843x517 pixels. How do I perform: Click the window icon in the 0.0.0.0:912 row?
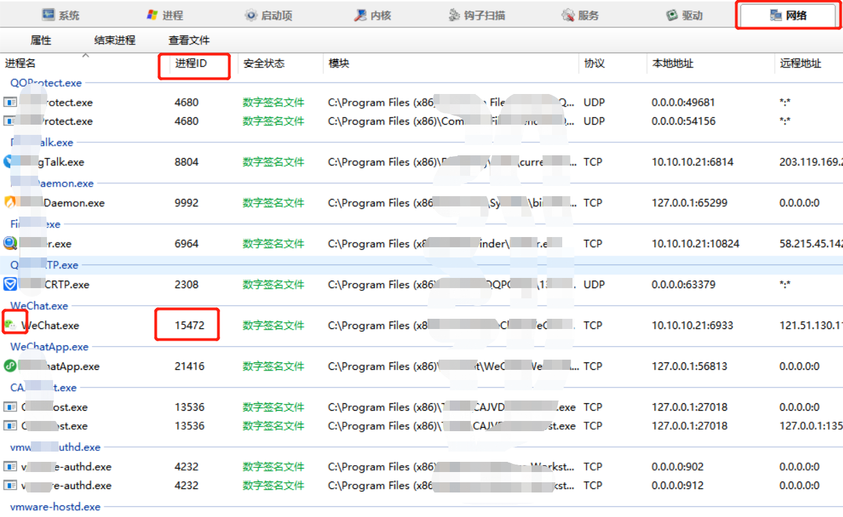coord(10,485)
